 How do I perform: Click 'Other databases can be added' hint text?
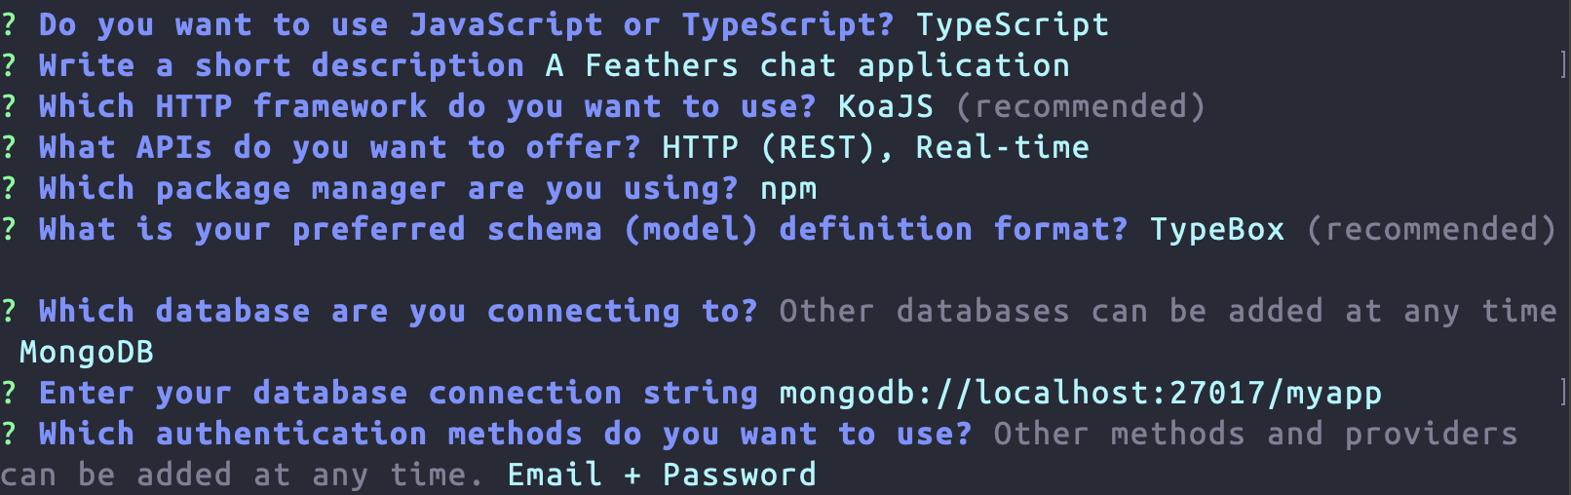click(x=1168, y=311)
